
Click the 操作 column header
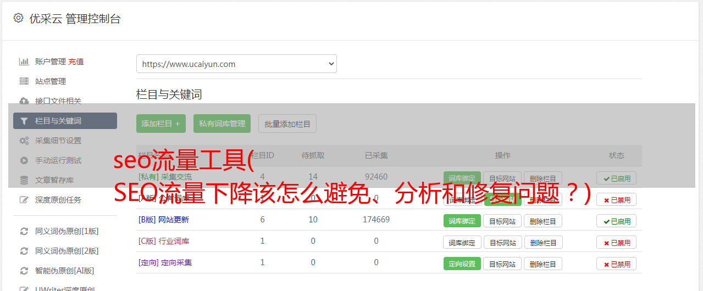tap(502, 155)
